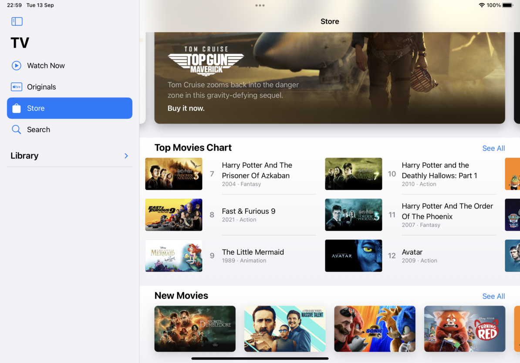Screen dimensions: 520x363
Task: Open the Library heading
Action: [x=24, y=156]
